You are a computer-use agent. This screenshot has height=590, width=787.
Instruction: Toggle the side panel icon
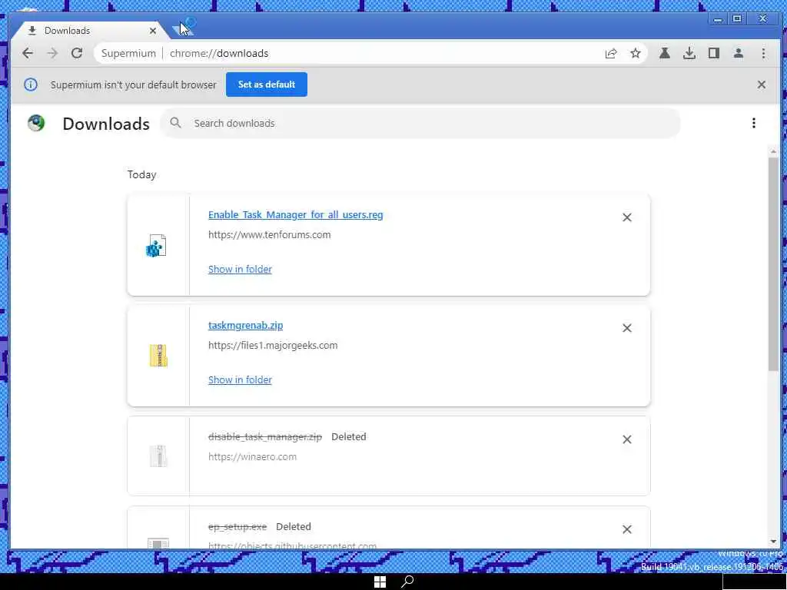714,53
